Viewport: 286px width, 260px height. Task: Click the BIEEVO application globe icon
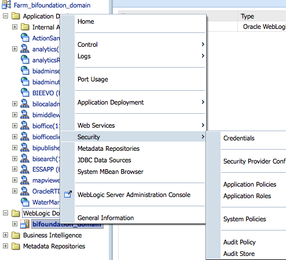tap(25, 92)
